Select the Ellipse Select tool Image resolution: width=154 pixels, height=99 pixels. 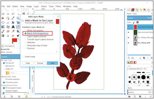click(x=8, y=14)
